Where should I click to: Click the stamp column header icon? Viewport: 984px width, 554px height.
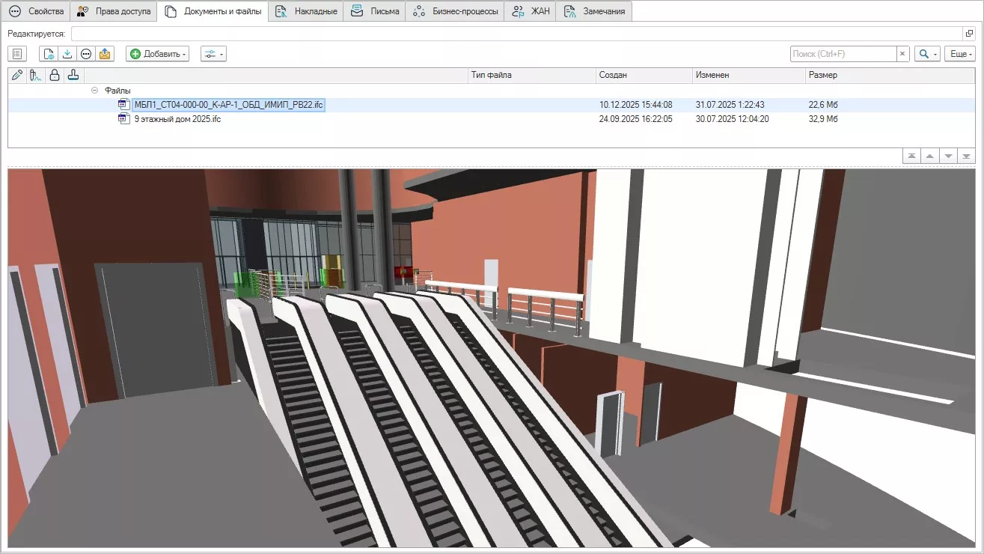73,75
